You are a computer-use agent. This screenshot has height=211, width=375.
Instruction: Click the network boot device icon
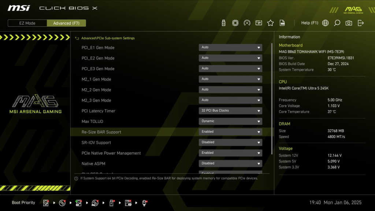[144, 203]
